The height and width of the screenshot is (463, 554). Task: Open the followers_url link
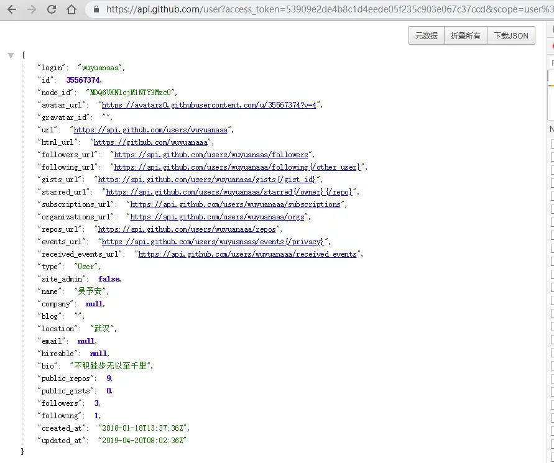211,155
